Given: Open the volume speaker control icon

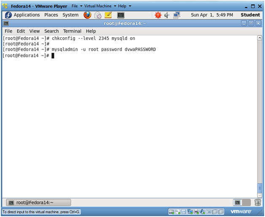Looking at the screenshot, I should [x=167, y=15].
